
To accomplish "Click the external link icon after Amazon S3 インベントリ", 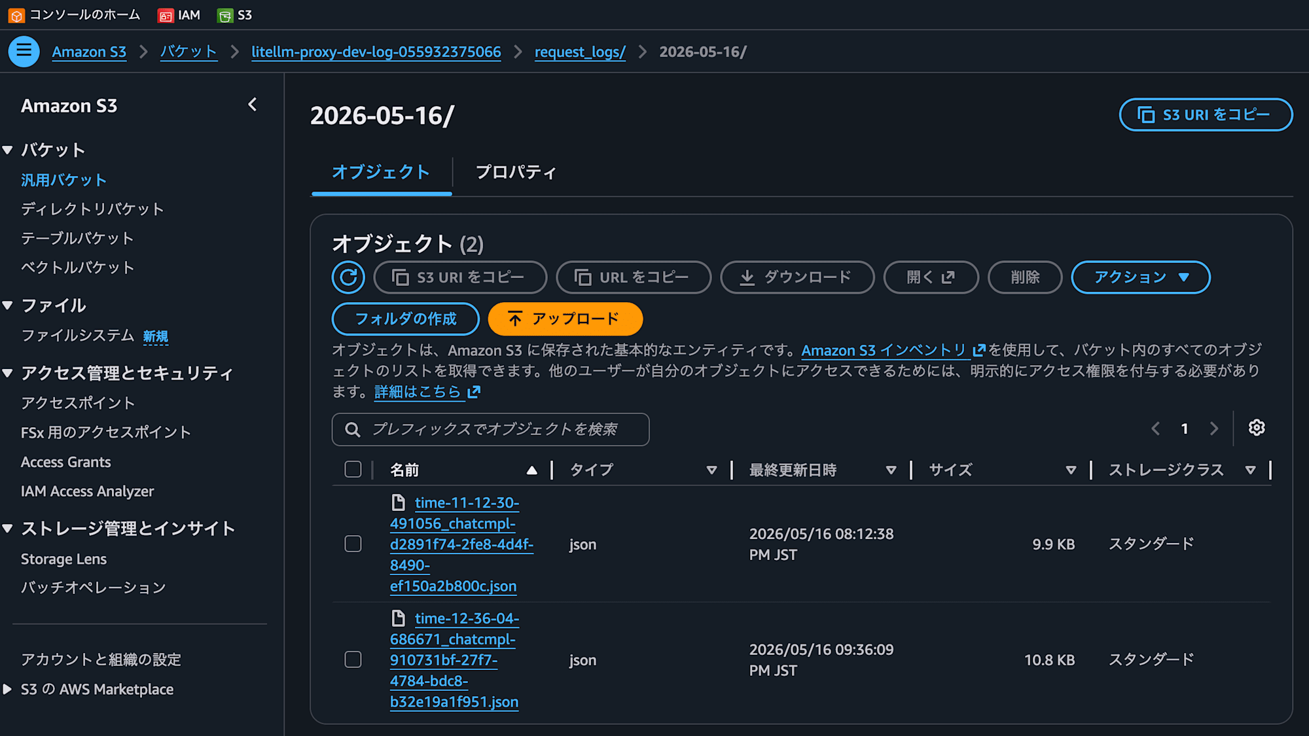I will tap(979, 351).
